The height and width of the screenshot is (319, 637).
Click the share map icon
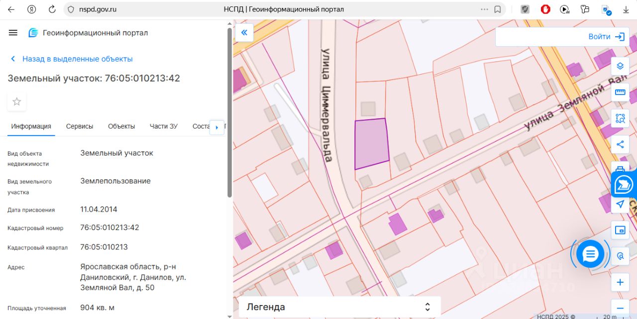click(620, 145)
